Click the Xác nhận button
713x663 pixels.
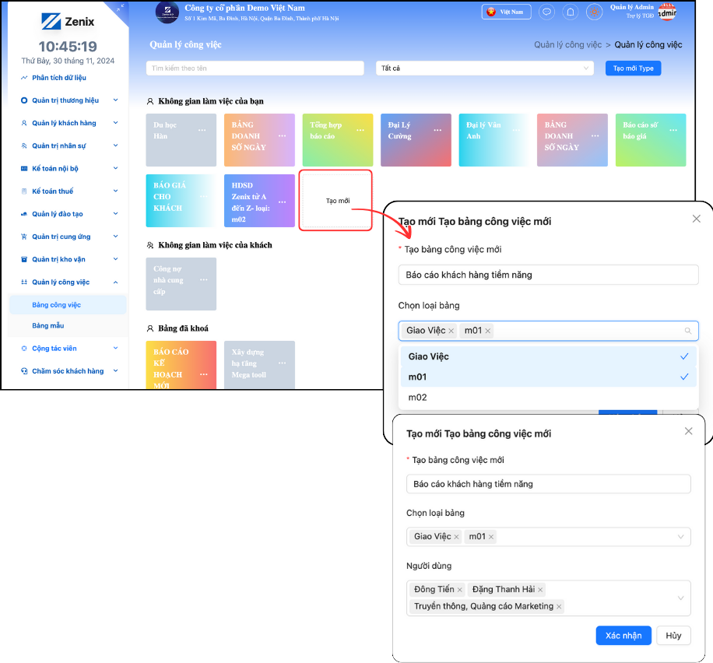(623, 635)
